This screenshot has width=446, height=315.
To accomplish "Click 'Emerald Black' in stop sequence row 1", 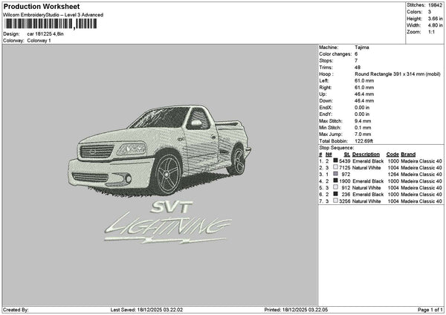I will coord(368,161).
